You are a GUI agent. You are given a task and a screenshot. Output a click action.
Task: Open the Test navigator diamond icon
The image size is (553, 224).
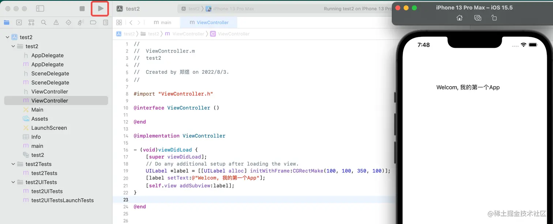68,23
